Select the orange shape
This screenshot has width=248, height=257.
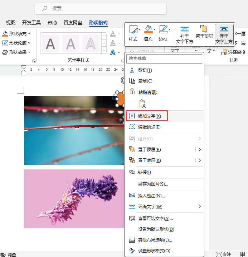tap(121, 99)
